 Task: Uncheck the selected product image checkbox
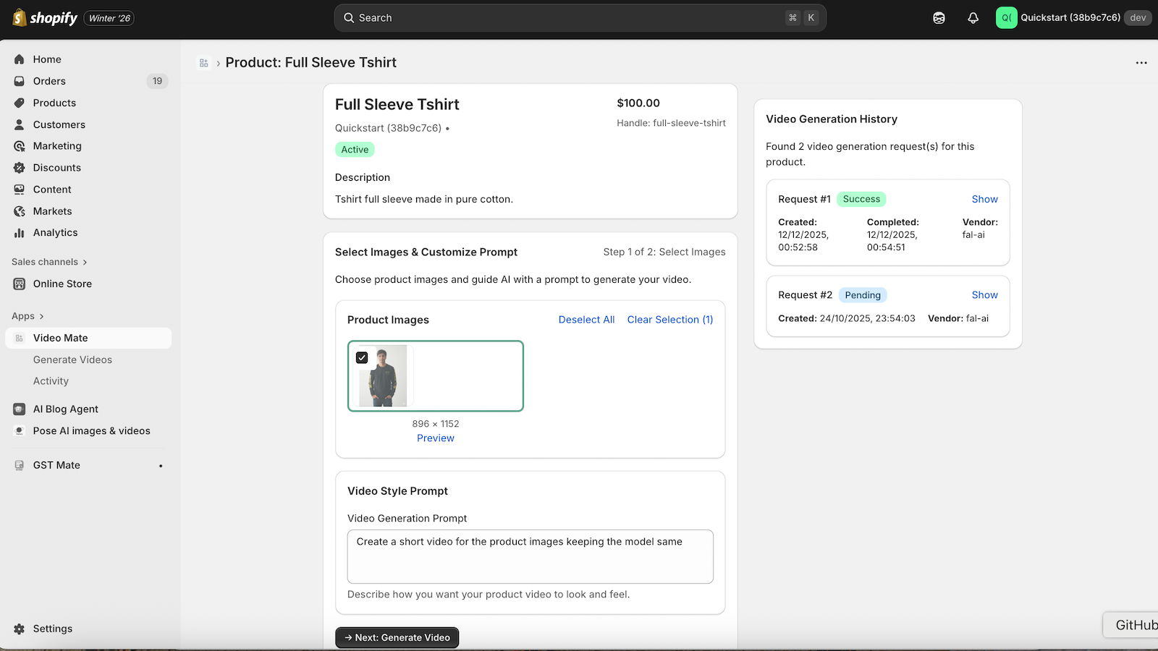[x=362, y=357]
